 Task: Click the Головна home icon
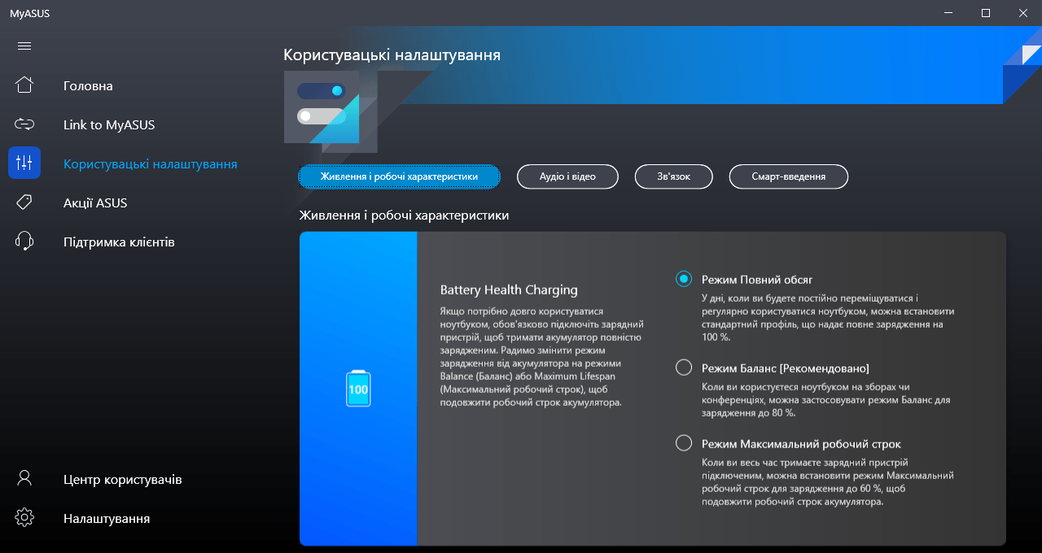click(24, 85)
